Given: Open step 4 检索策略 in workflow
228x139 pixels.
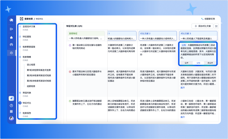Looking at the screenshot, I should click(27, 57).
